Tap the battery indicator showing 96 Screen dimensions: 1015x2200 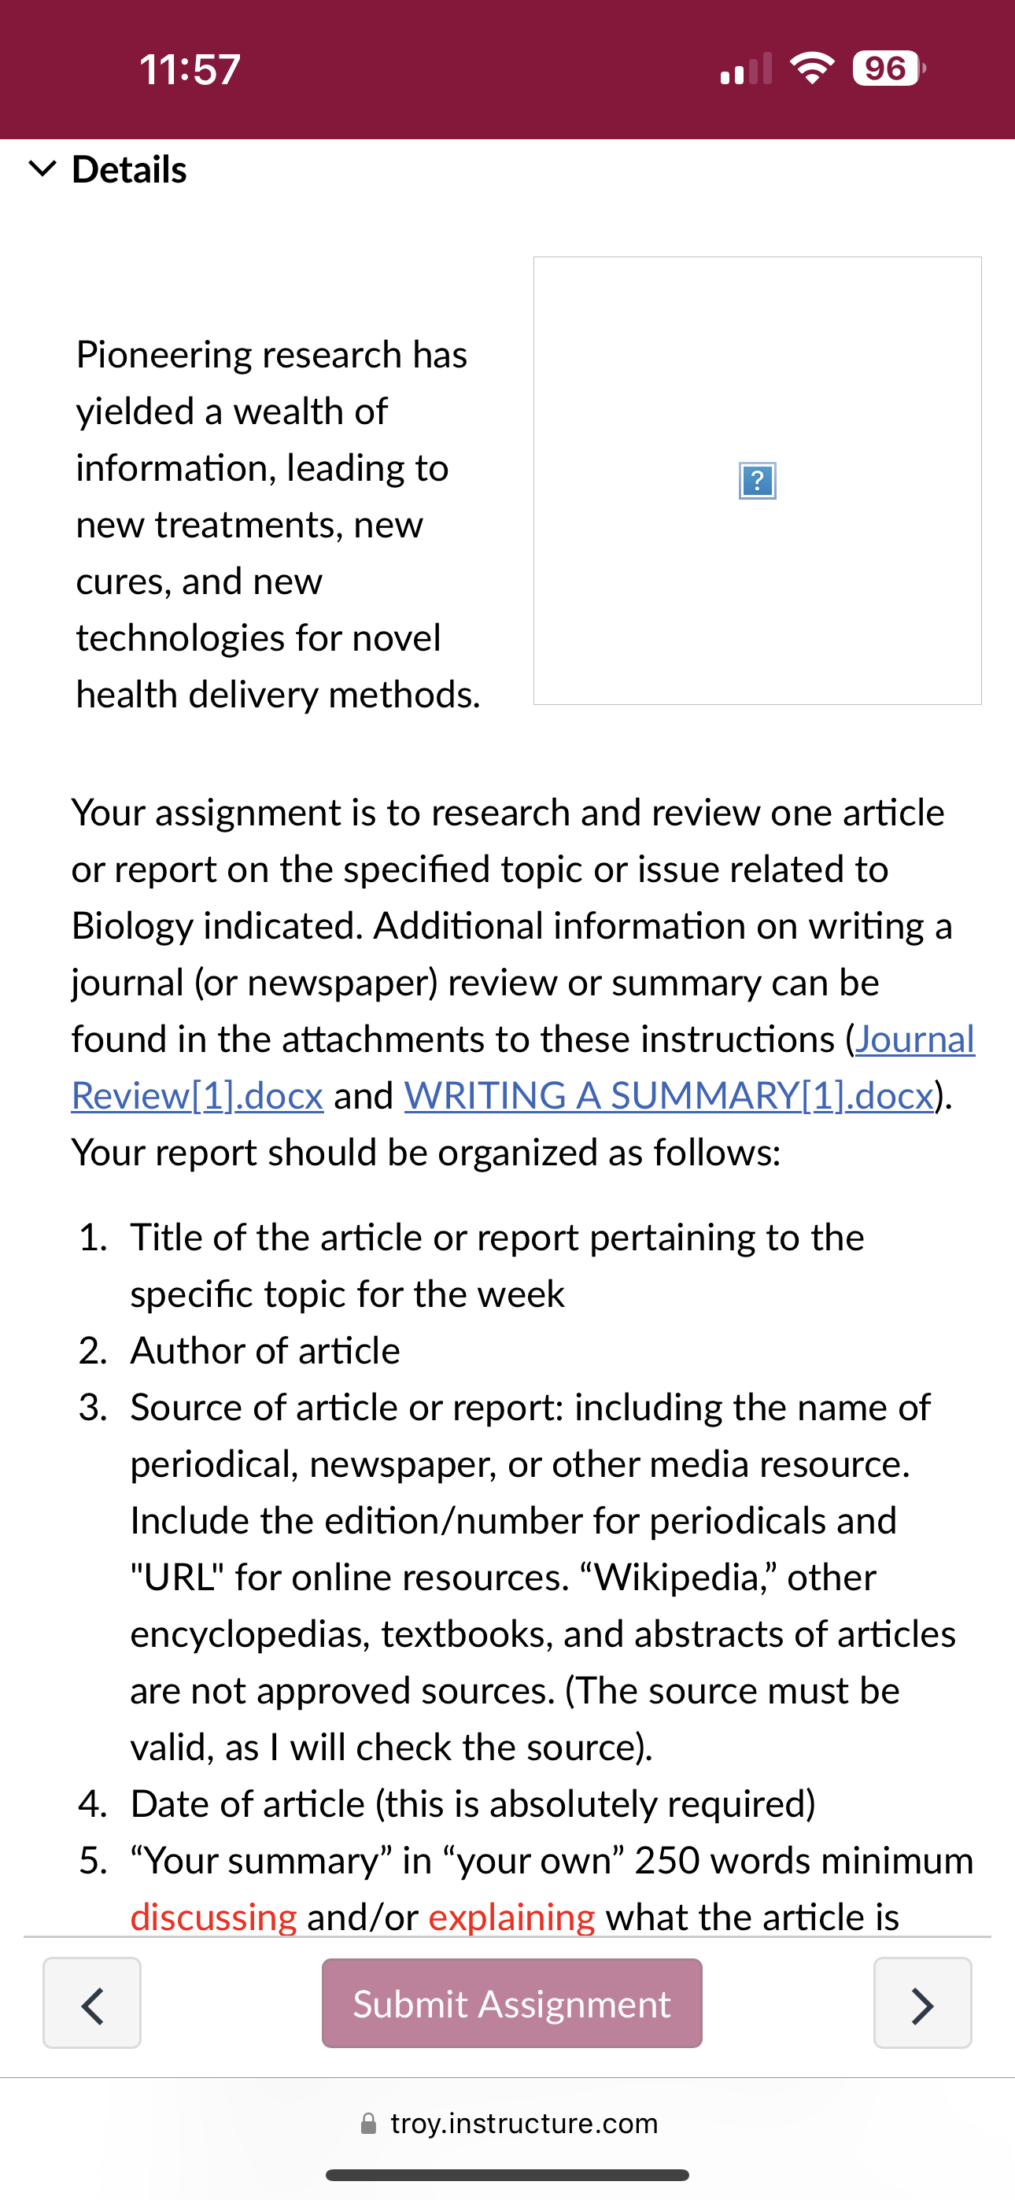pos(888,68)
